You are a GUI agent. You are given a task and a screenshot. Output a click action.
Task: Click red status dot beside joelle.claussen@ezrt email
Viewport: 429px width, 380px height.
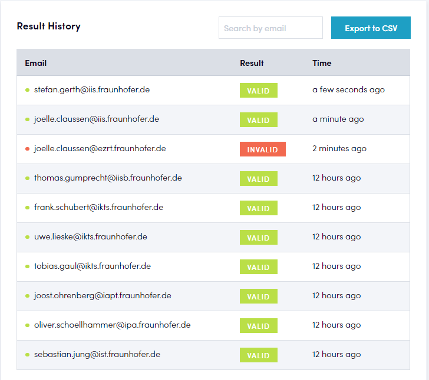coord(27,149)
